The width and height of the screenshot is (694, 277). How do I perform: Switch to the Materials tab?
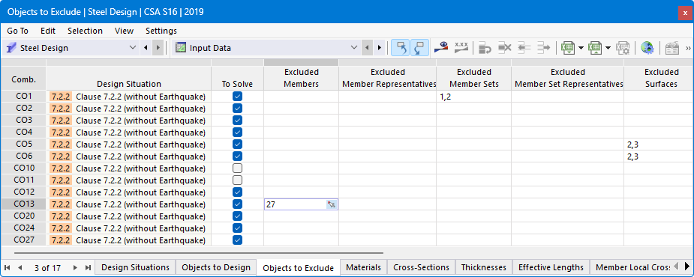(363, 267)
